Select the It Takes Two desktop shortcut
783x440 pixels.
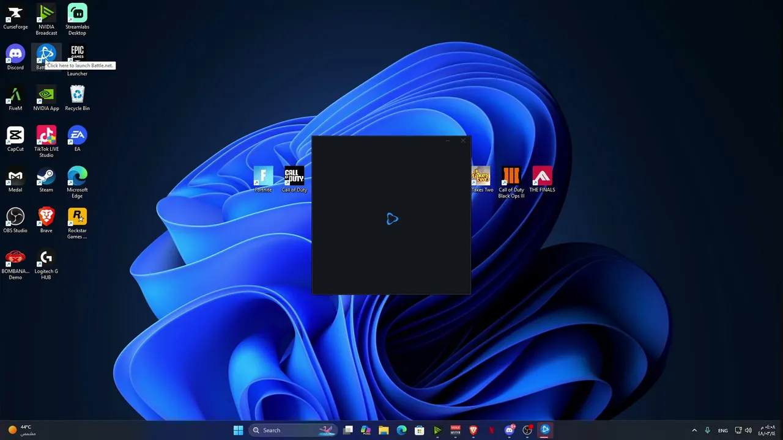481,180
